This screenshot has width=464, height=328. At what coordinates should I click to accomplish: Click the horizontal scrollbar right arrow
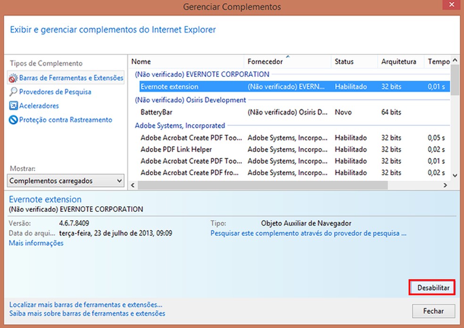(x=445, y=185)
